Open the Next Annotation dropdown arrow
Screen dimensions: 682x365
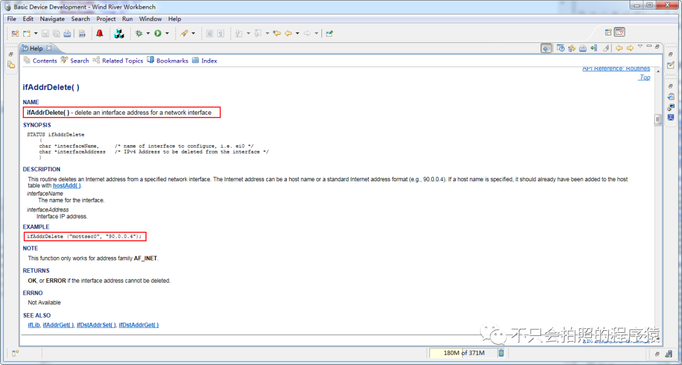coord(248,33)
